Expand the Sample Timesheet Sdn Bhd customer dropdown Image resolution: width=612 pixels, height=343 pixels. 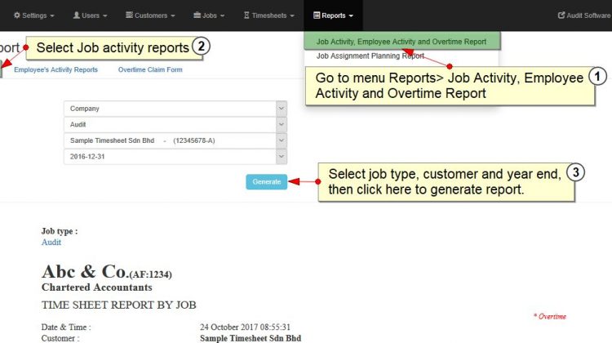281,140
